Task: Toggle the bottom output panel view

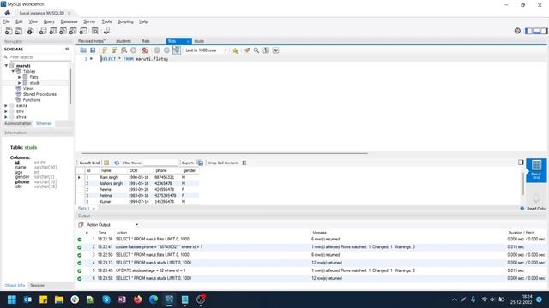Action: [x=536, y=31]
